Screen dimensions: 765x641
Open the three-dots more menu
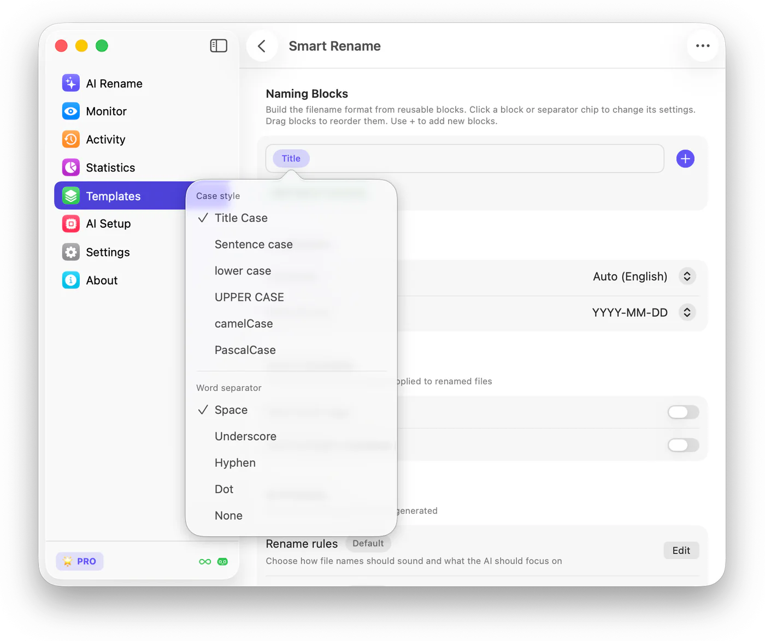703,46
